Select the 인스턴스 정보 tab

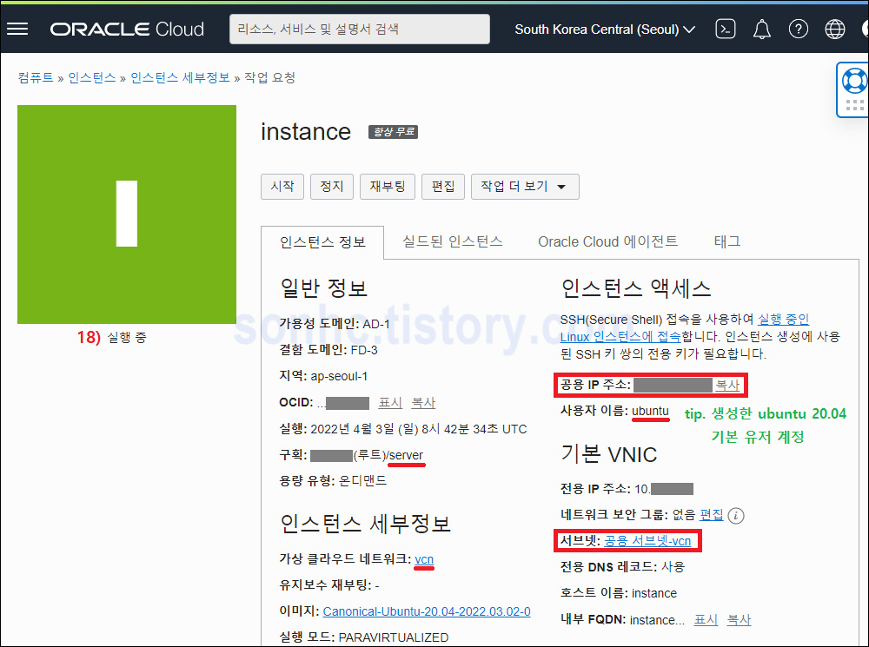pyautogui.click(x=322, y=242)
